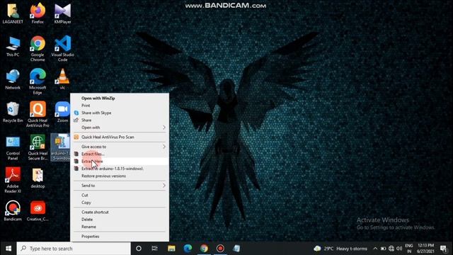Screen dimensions: 453x255
Task: Expand the Send to submenu
Action: click(120, 186)
